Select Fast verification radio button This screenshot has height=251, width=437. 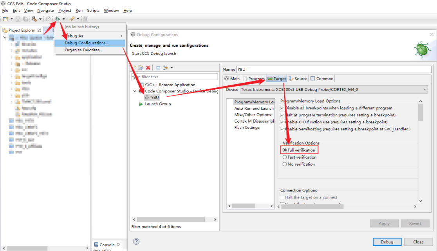tap(285, 157)
